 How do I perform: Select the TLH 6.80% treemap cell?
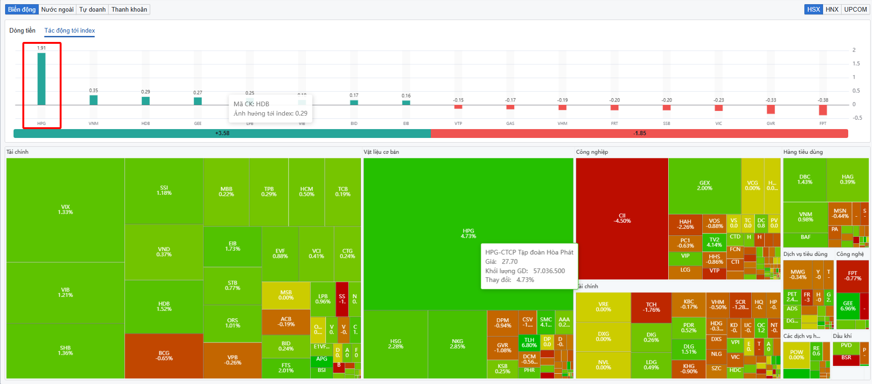(529, 343)
